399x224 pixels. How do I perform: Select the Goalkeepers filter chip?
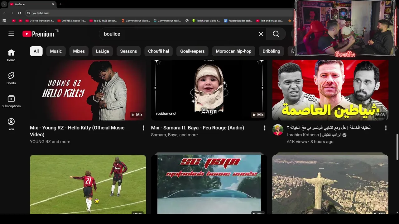pos(192,51)
